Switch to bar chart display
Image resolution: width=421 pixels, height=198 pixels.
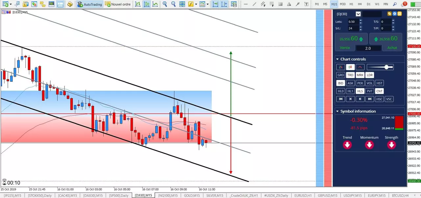click(x=137, y=4)
